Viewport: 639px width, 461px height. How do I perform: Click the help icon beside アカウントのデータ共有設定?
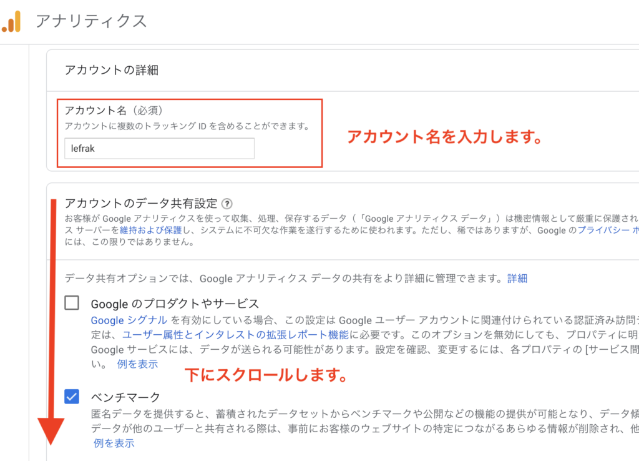point(227,204)
